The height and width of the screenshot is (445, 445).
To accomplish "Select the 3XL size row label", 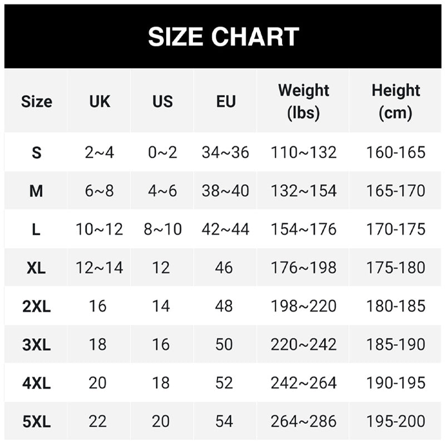I will [x=36, y=344].
